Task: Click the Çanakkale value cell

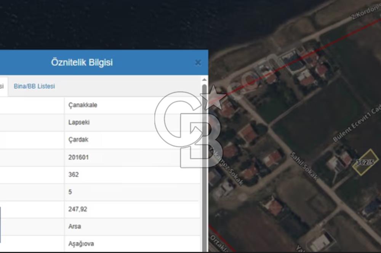Action: [83, 105]
